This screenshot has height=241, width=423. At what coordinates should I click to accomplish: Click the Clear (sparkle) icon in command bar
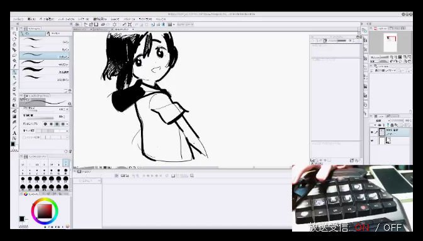(x=115, y=24)
